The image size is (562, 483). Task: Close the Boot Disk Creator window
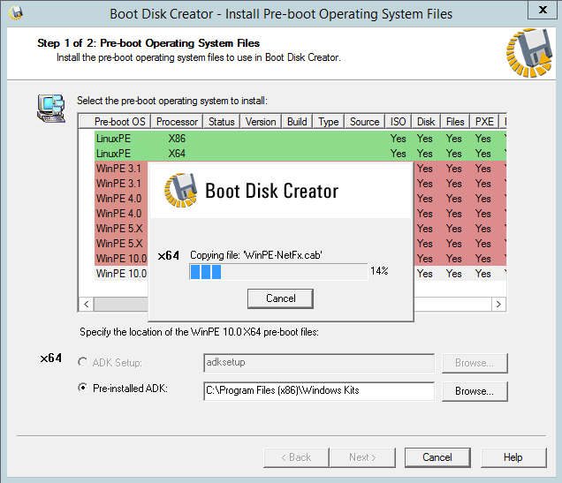click(x=543, y=10)
